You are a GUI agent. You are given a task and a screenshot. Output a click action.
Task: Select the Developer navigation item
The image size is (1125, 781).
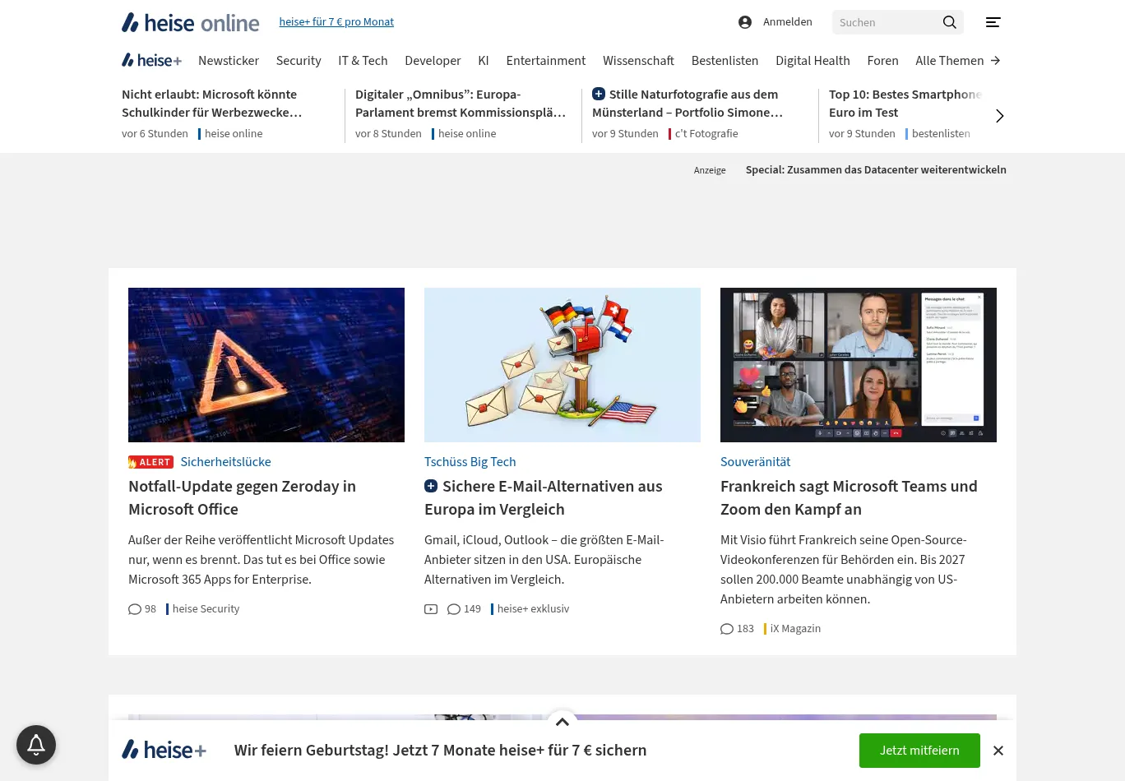tap(433, 60)
